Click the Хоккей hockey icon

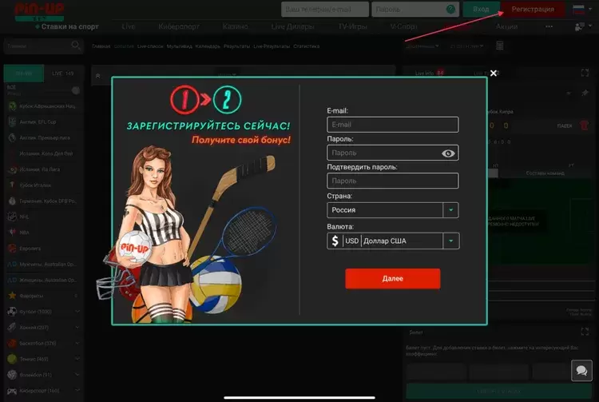pos(12,327)
